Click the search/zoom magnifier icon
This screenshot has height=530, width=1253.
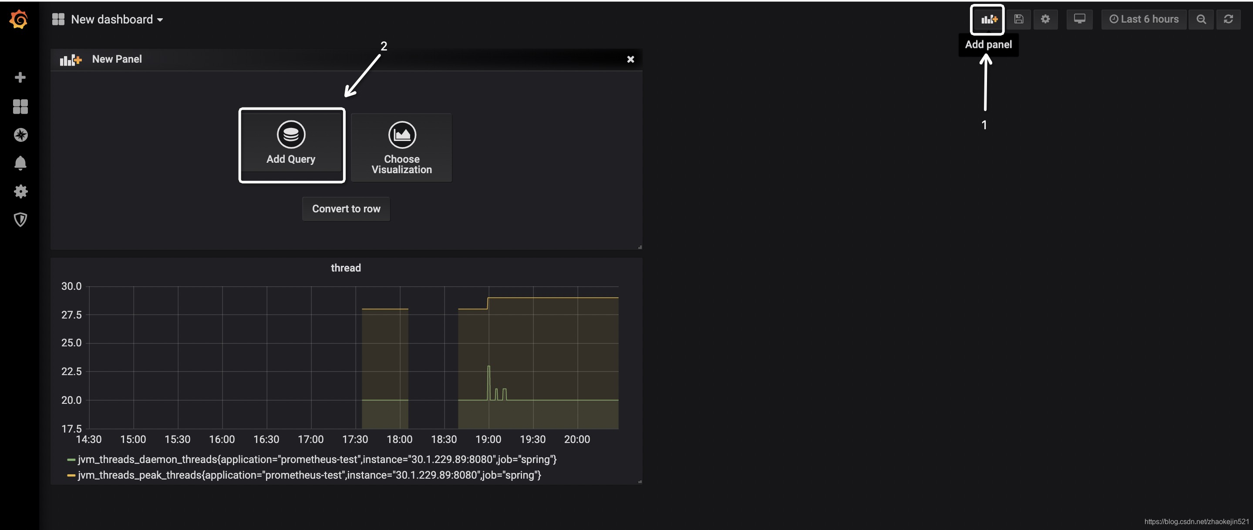pos(1202,19)
